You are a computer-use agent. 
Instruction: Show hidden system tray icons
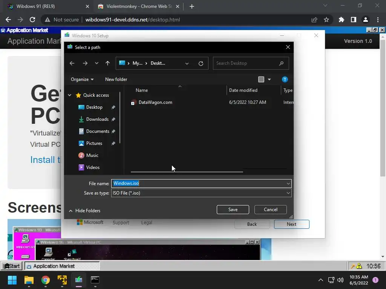(x=320, y=280)
